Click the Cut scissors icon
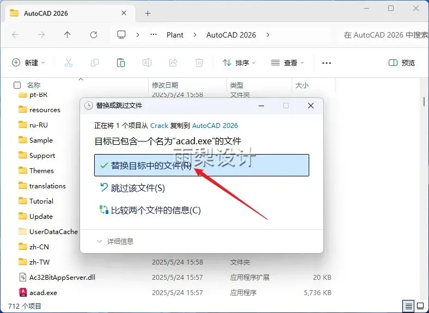The height and width of the screenshot is (313, 429). click(x=69, y=63)
